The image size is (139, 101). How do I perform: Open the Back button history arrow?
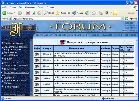pos(15,13)
